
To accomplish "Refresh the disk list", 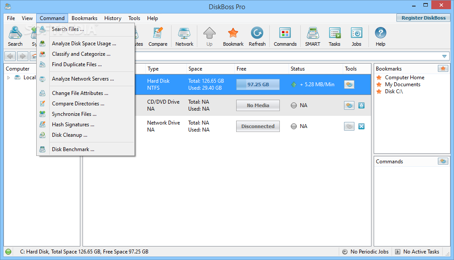I will coord(257,36).
